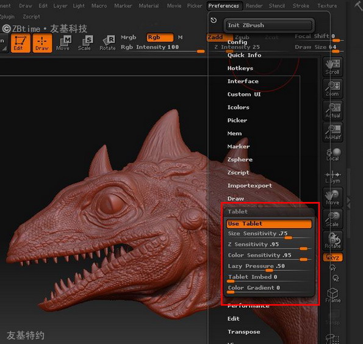Toggle the Mrgb color mode
The width and height of the screenshot is (363, 344).
click(x=129, y=37)
